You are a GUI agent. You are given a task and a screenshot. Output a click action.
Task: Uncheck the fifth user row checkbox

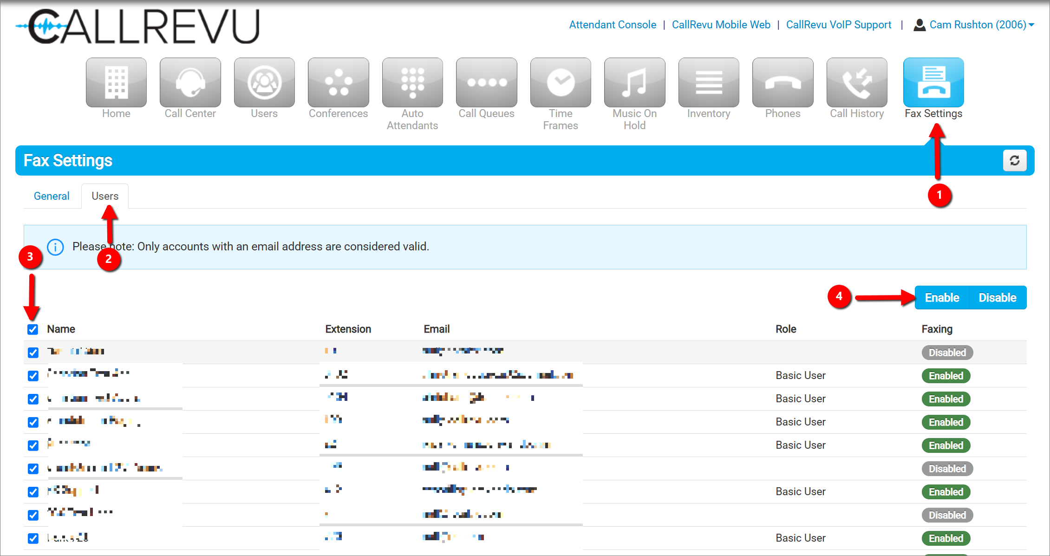tap(33, 445)
